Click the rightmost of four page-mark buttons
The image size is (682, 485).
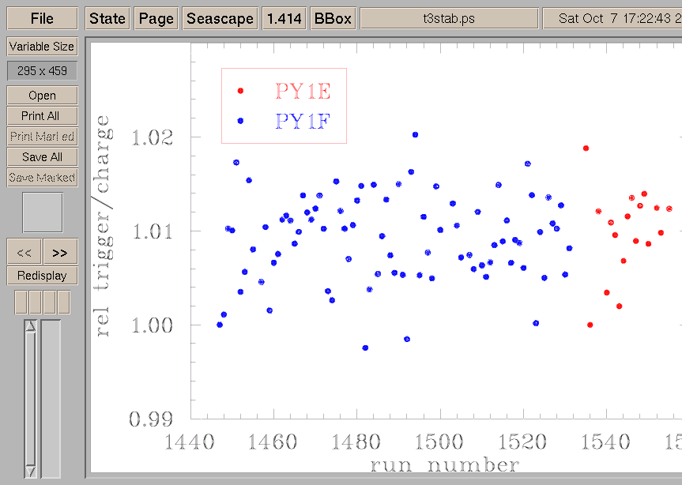pyautogui.click(x=64, y=302)
